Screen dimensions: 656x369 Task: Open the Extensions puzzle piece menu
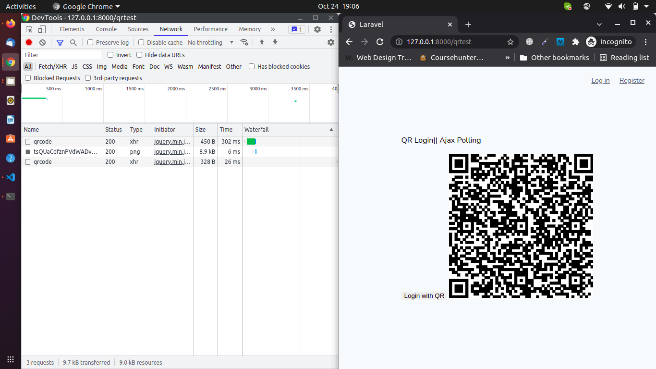(x=576, y=42)
